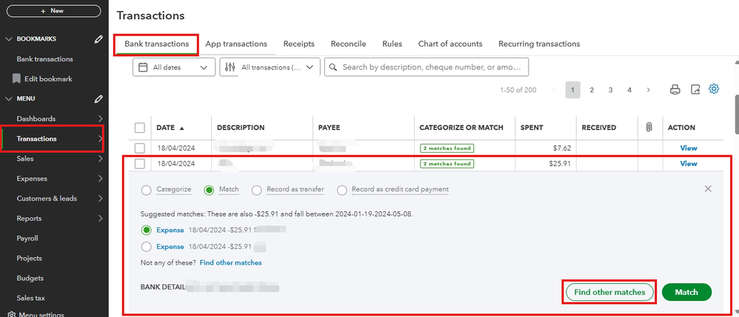Click the print icon above the table

[x=675, y=89]
